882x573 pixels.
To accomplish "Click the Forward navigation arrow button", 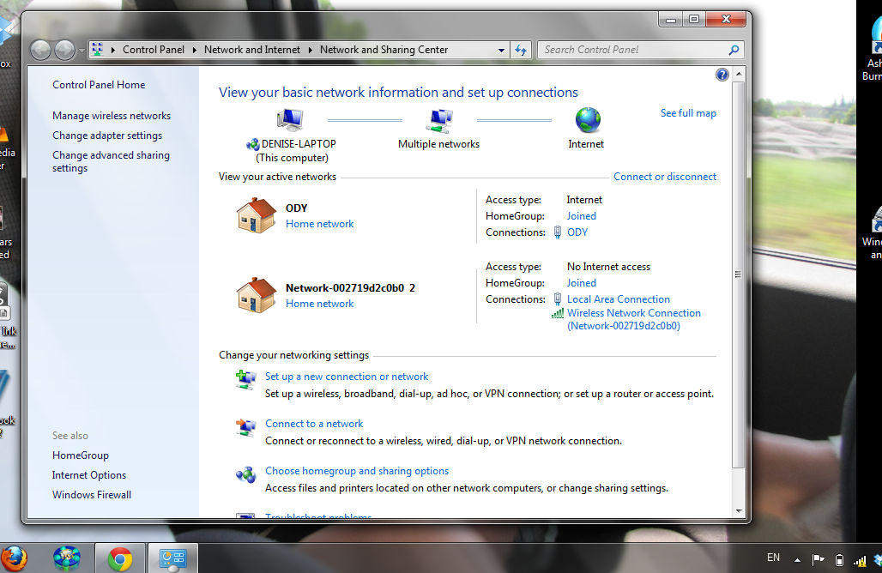I will 64,50.
